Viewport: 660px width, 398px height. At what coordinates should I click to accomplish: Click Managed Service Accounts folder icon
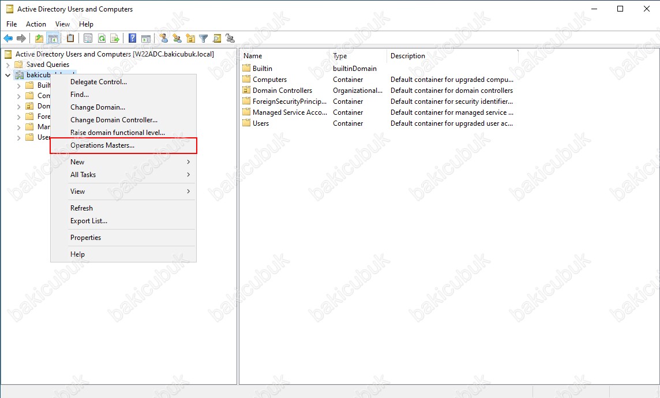(246, 112)
